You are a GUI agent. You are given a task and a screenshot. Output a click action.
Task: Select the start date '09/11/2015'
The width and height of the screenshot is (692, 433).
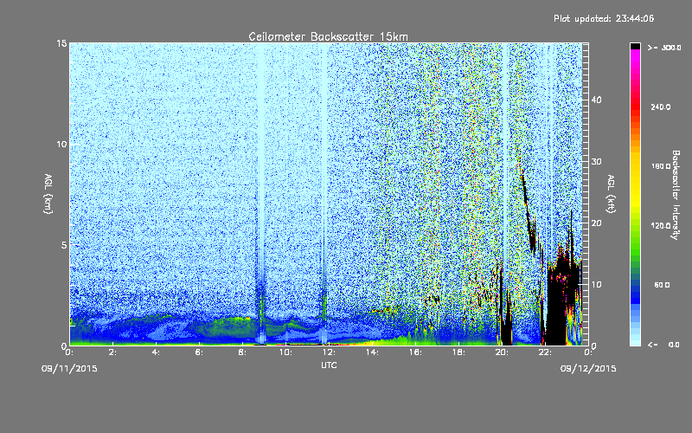click(69, 369)
